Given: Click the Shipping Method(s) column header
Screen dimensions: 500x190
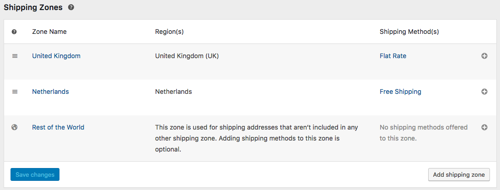Looking at the screenshot, I should tap(409, 32).
